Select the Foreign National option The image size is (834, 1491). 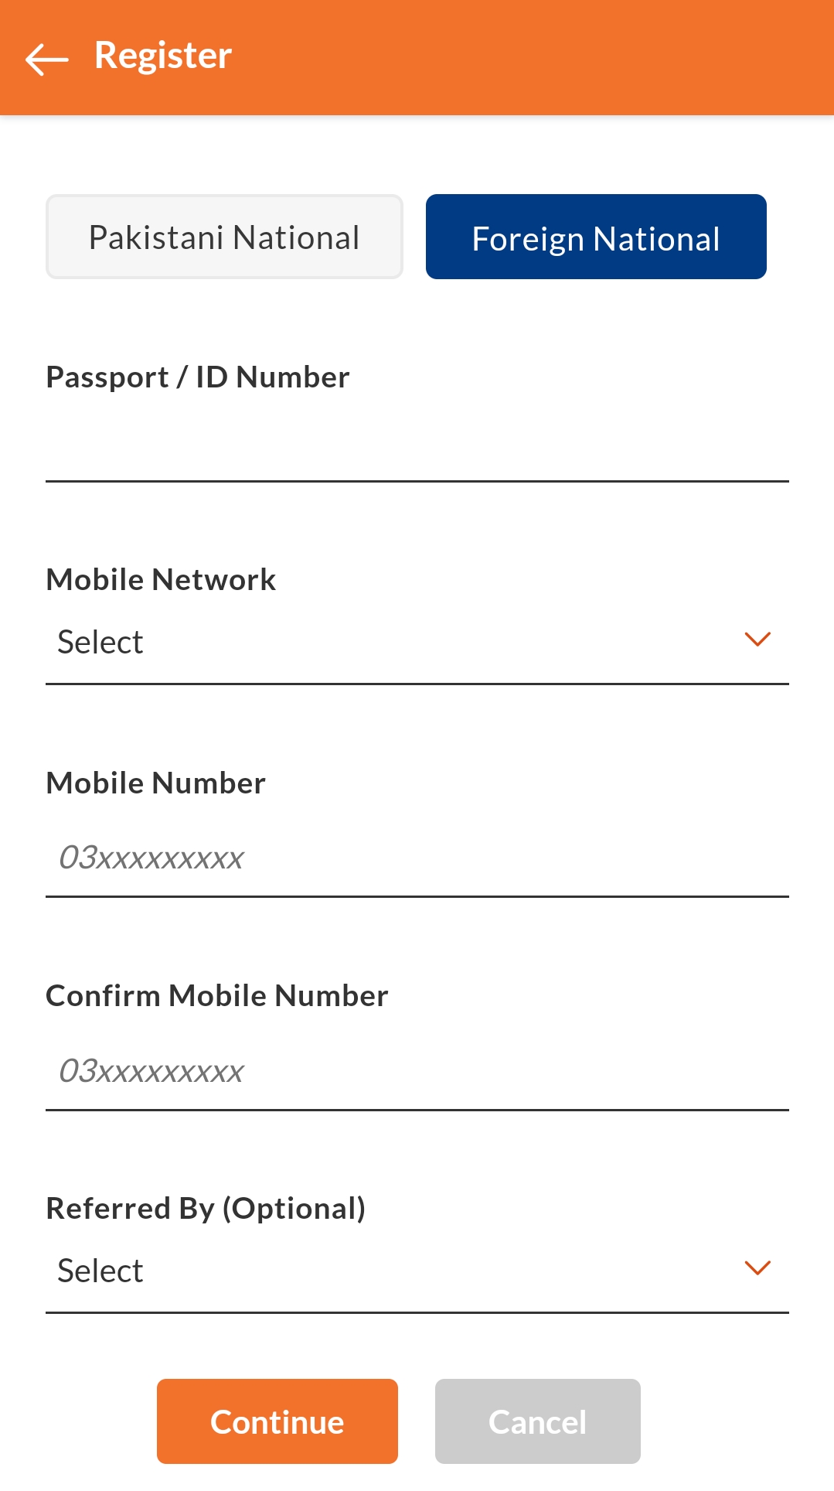click(x=596, y=237)
